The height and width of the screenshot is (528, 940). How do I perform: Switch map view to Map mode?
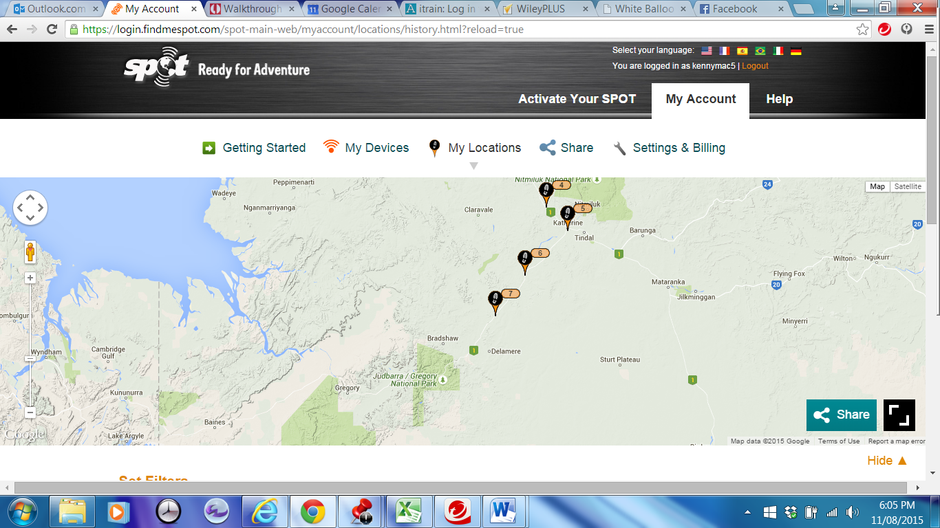click(x=877, y=186)
